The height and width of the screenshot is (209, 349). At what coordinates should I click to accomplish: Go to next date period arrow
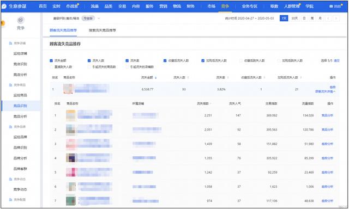click(336, 19)
